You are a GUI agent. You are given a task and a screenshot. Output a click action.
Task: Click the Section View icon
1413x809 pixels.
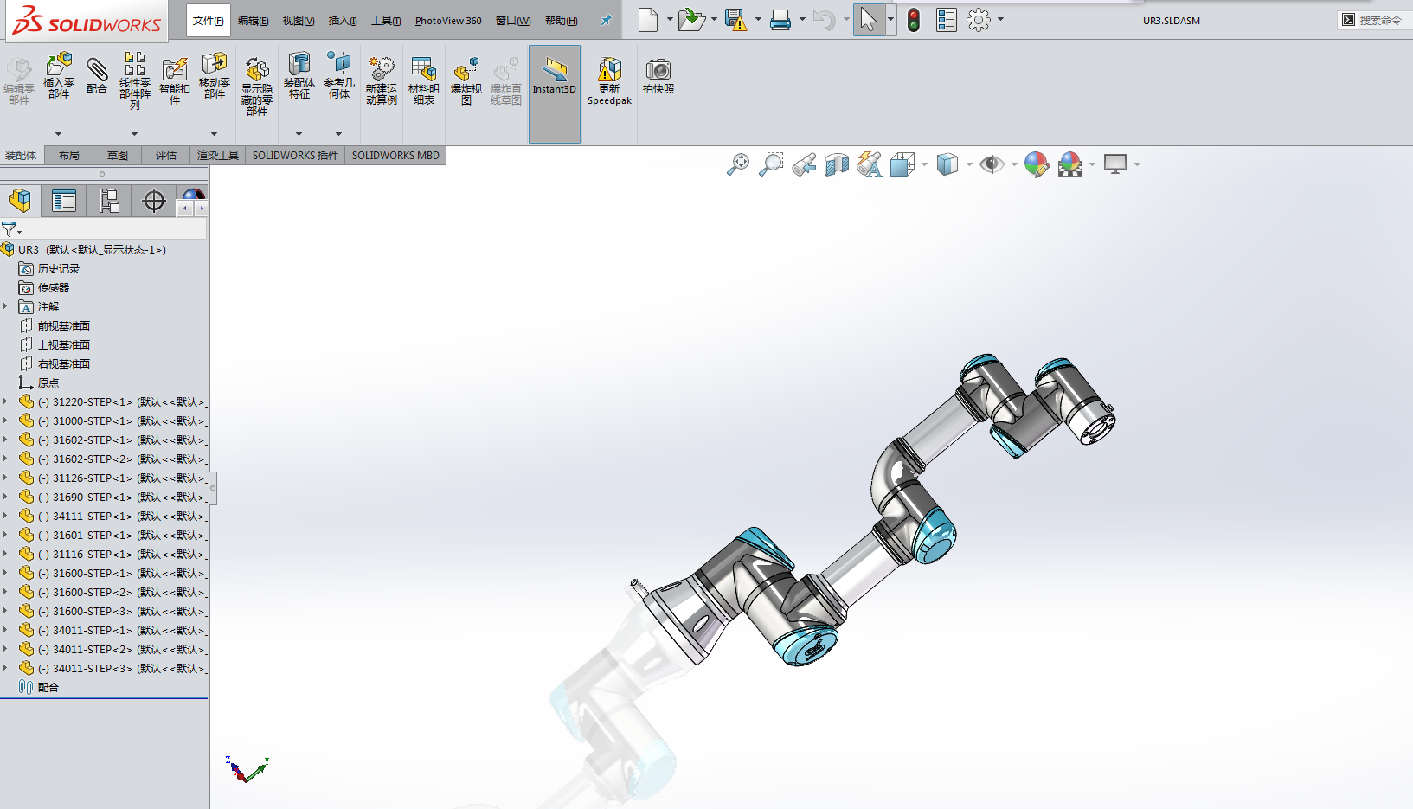[x=837, y=164]
